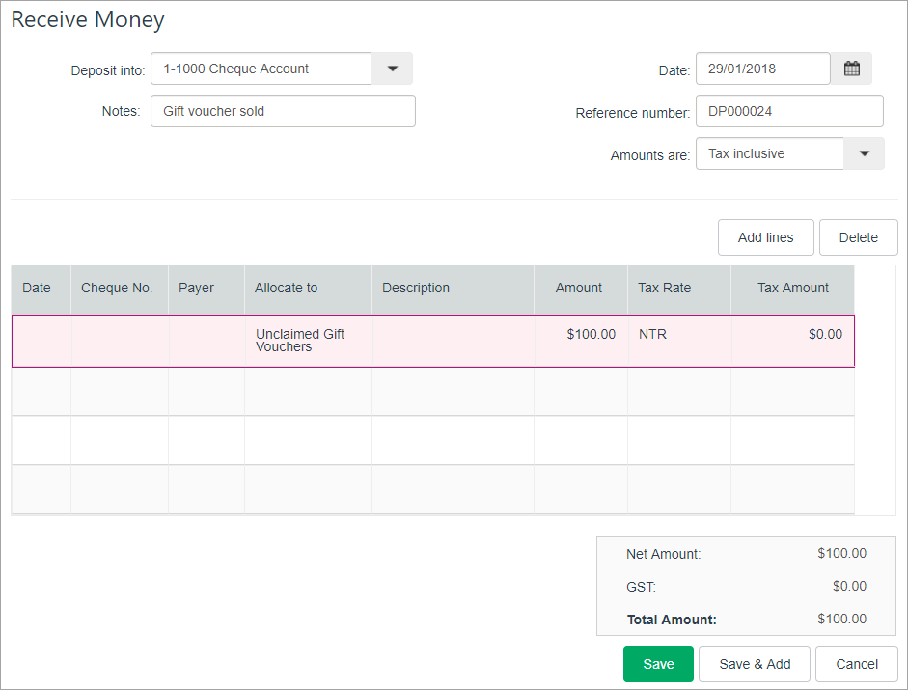The width and height of the screenshot is (908, 690).
Task: Open the calendar date picker icon
Action: pos(851,69)
